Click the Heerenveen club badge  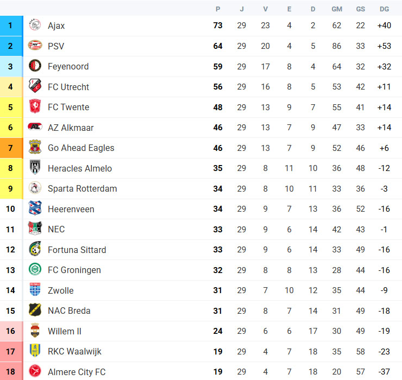pyautogui.click(x=35, y=208)
